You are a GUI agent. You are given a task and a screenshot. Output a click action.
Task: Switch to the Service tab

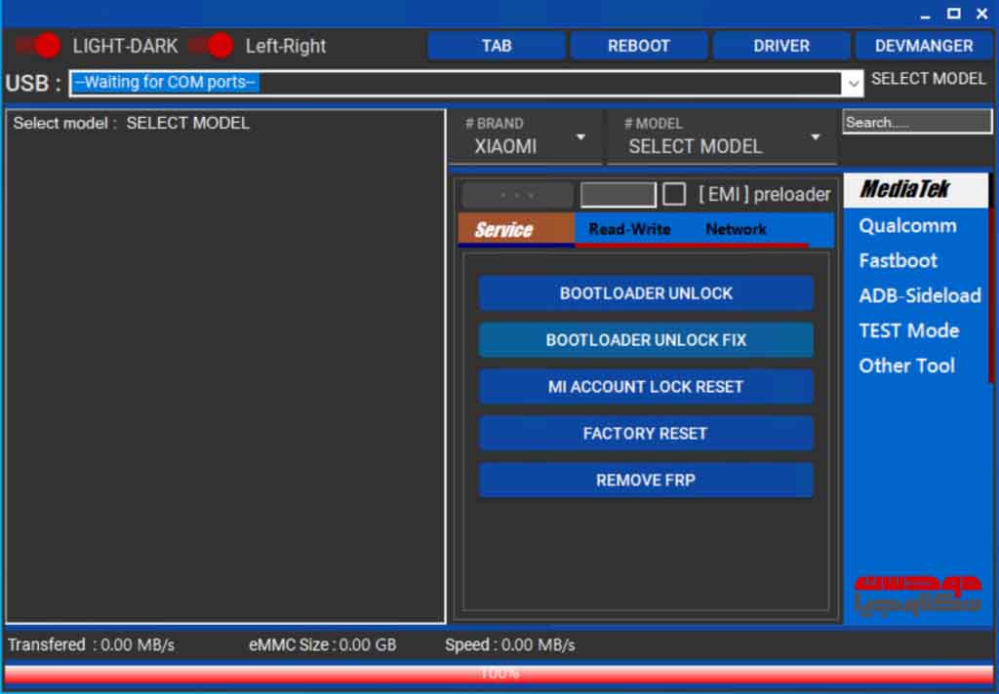click(515, 229)
